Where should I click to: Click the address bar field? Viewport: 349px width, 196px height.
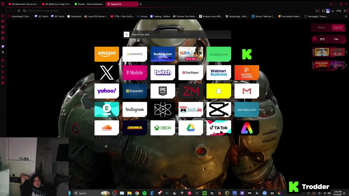coord(169,11)
